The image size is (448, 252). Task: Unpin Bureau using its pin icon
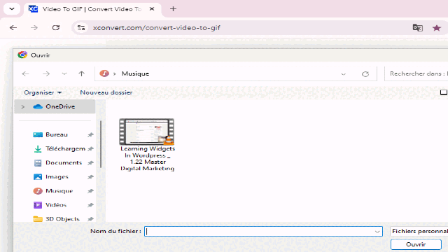pos(90,134)
